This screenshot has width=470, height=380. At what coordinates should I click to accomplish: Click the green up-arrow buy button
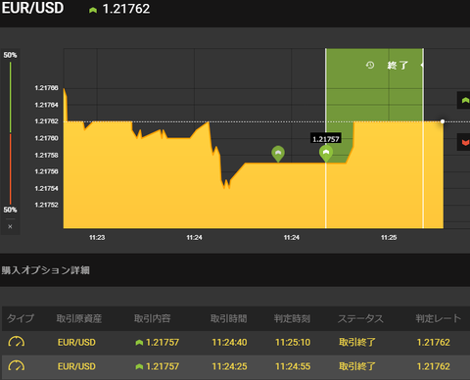[x=464, y=100]
